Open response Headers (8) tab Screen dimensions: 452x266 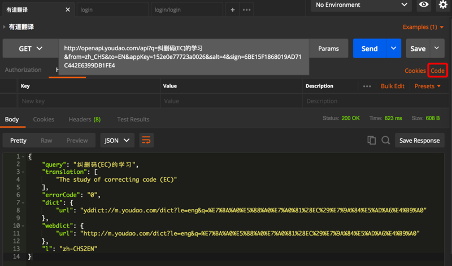tap(84, 119)
